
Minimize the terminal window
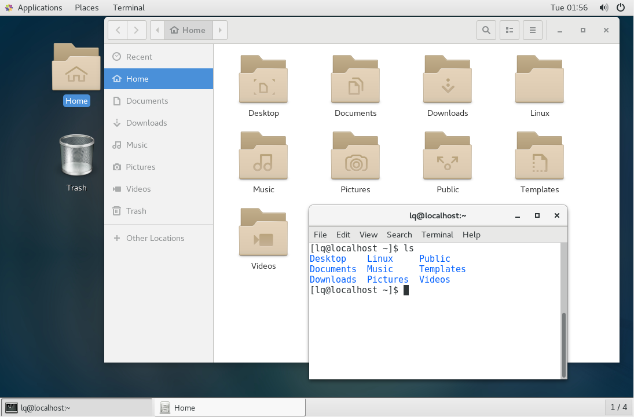tap(518, 216)
